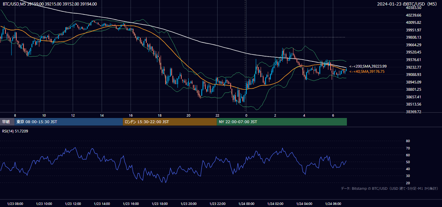442x207 pixels.
Task: Click hour label 12 under the candlestick chart
Action: 73,115
